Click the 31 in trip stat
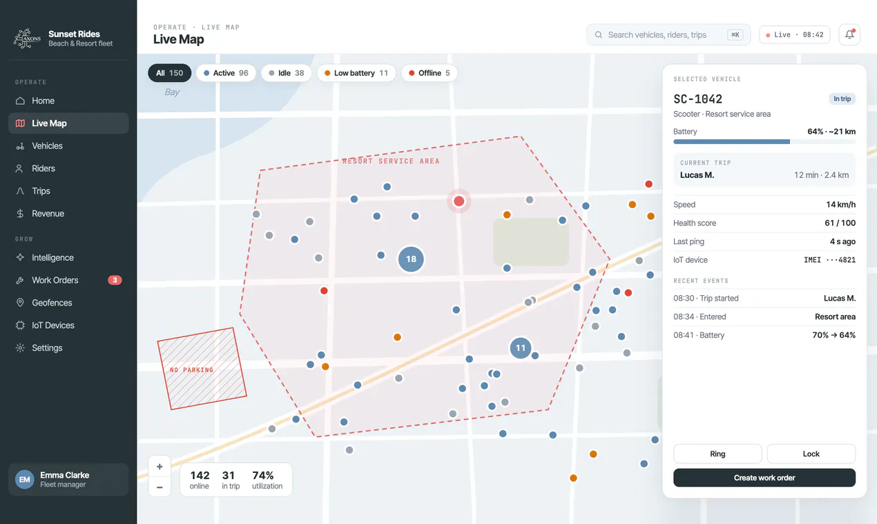This screenshot has height=524, width=877. coord(231,480)
